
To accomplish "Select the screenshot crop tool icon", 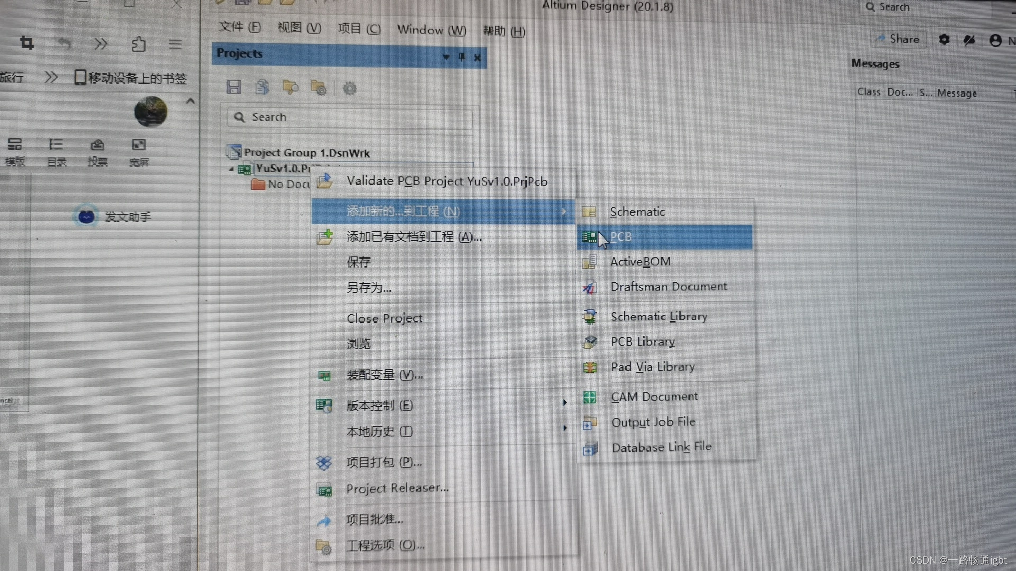I will 26,43.
